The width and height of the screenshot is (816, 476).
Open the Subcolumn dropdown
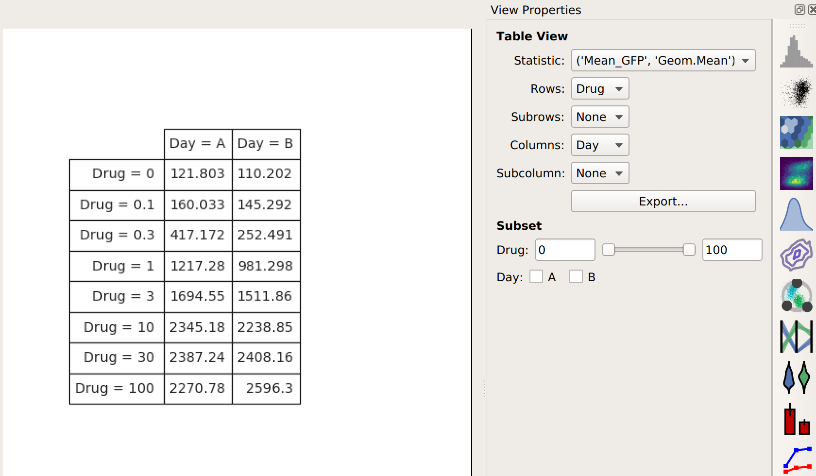point(600,173)
